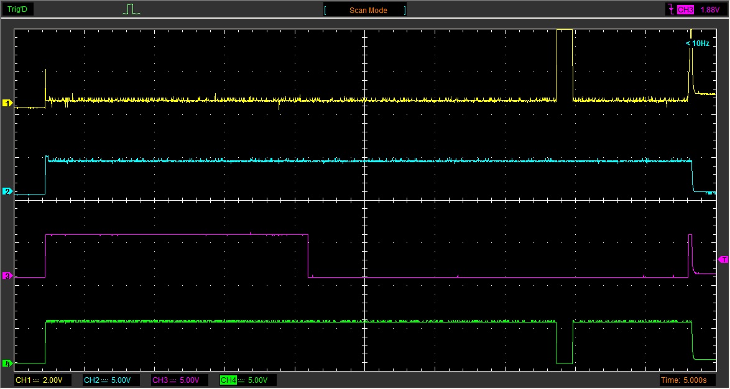Click the CH3 trigger source badge
730x389 pixels.
click(x=685, y=10)
